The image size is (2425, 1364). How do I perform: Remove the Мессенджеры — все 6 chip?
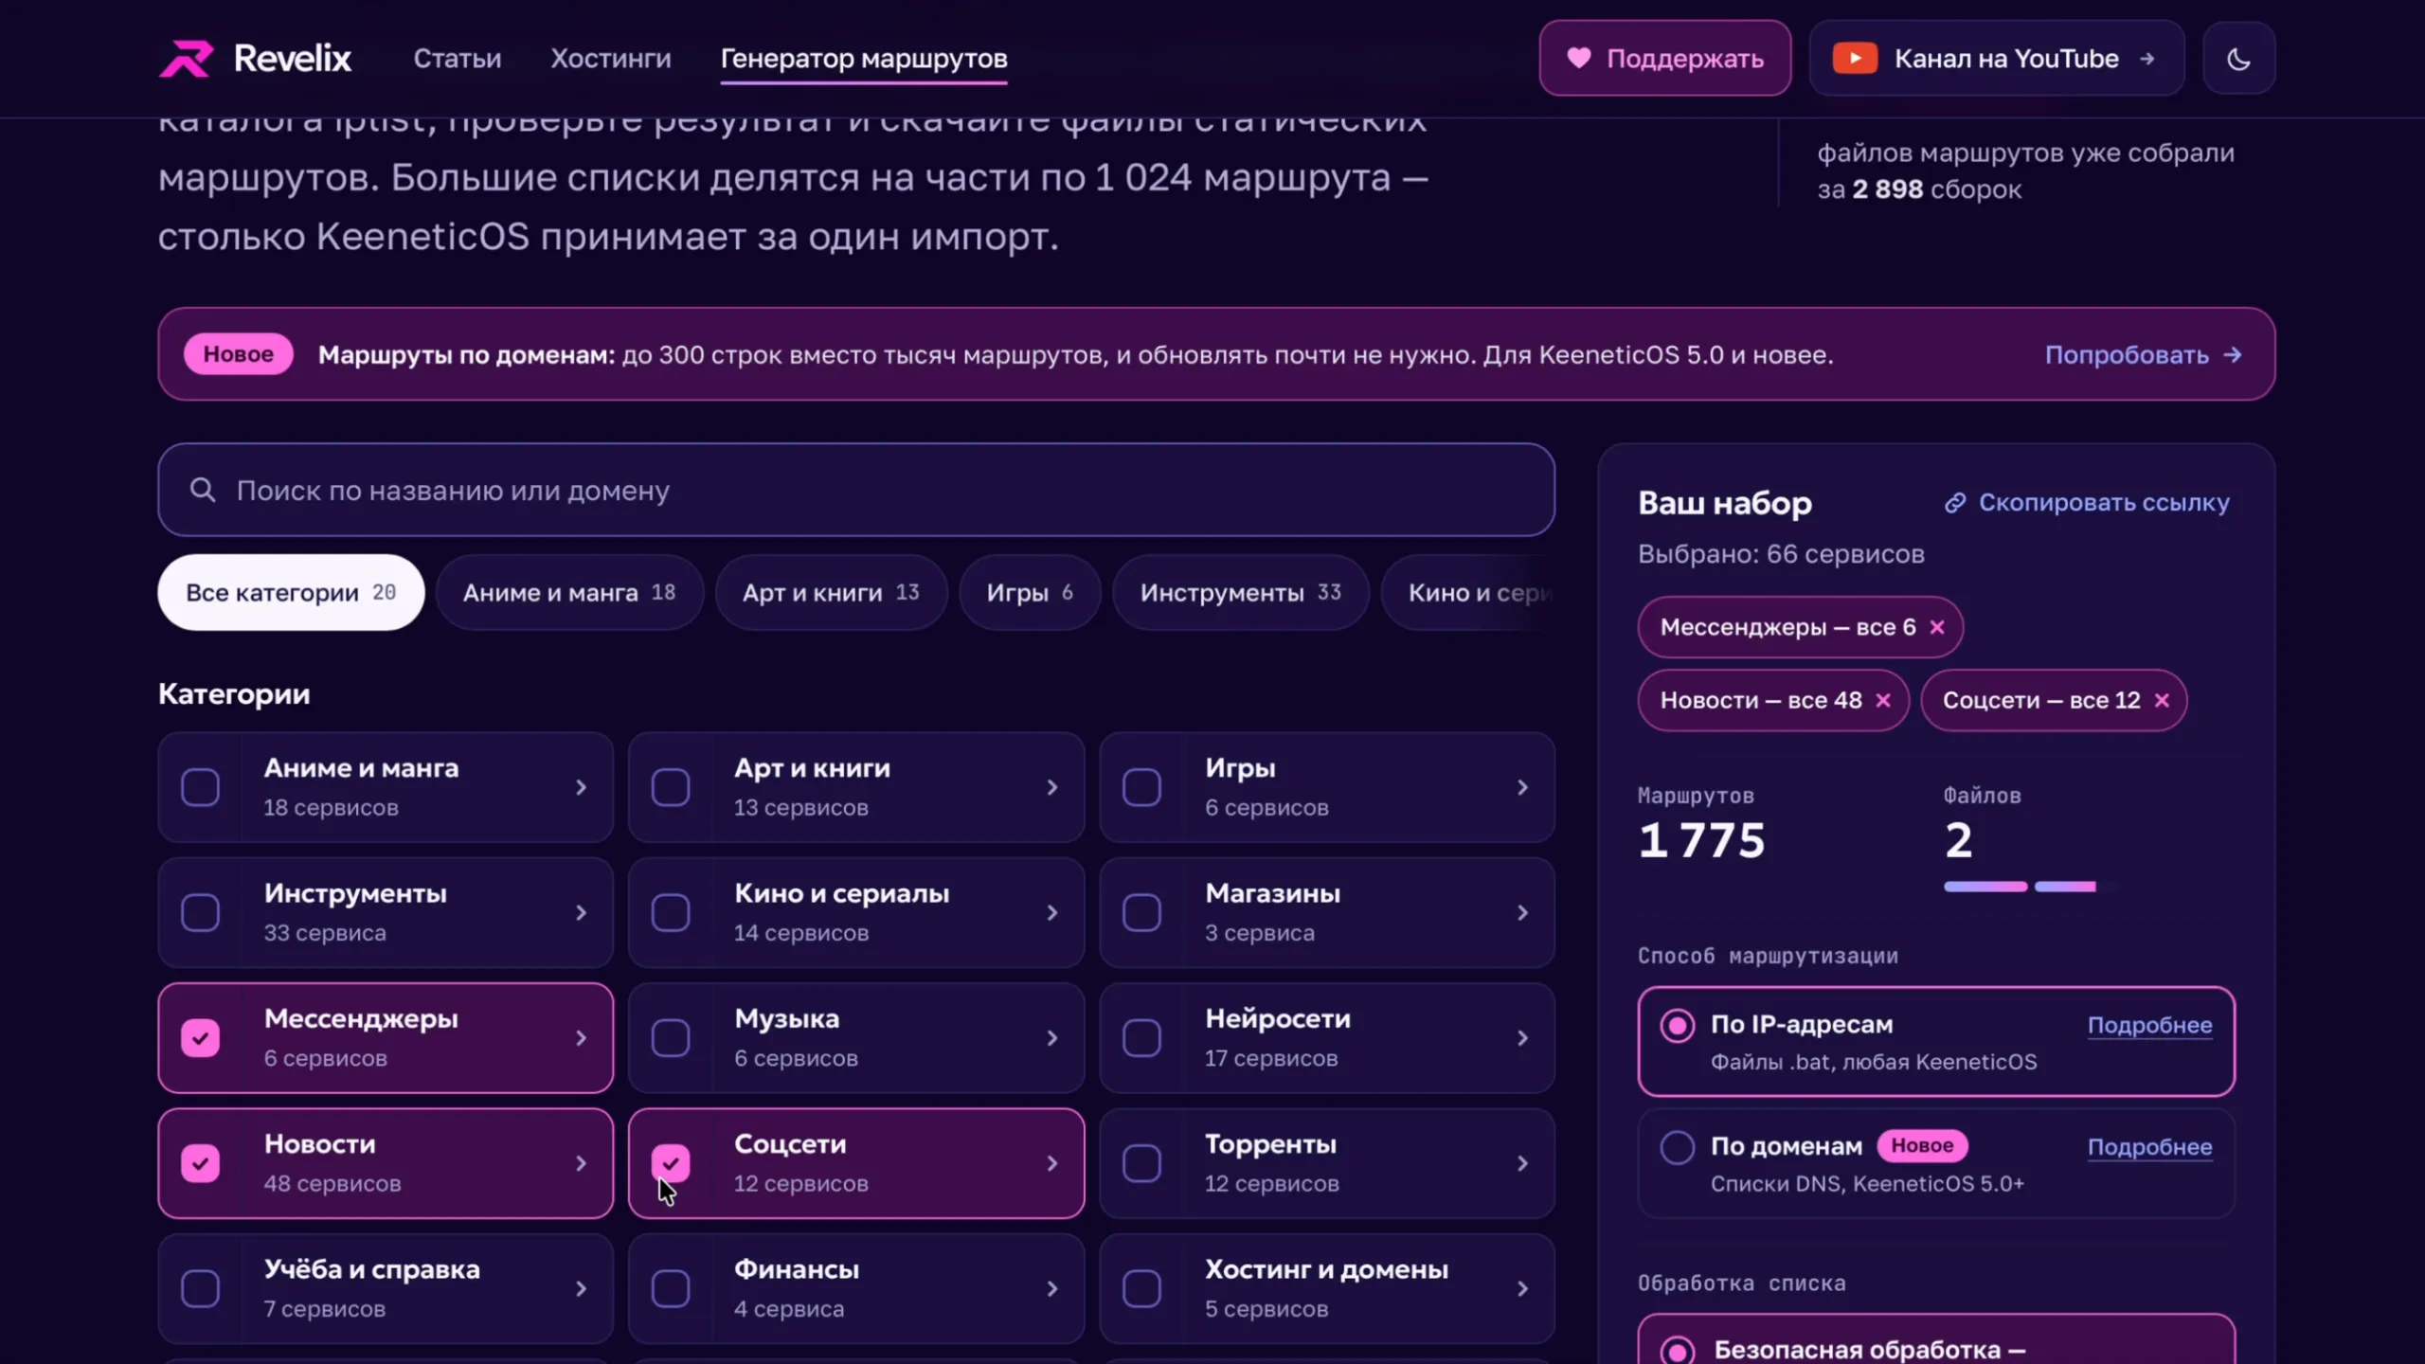(x=1937, y=627)
